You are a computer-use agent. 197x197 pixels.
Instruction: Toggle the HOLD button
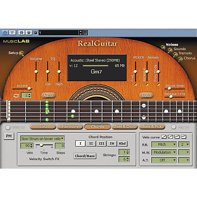(x=146, y=95)
